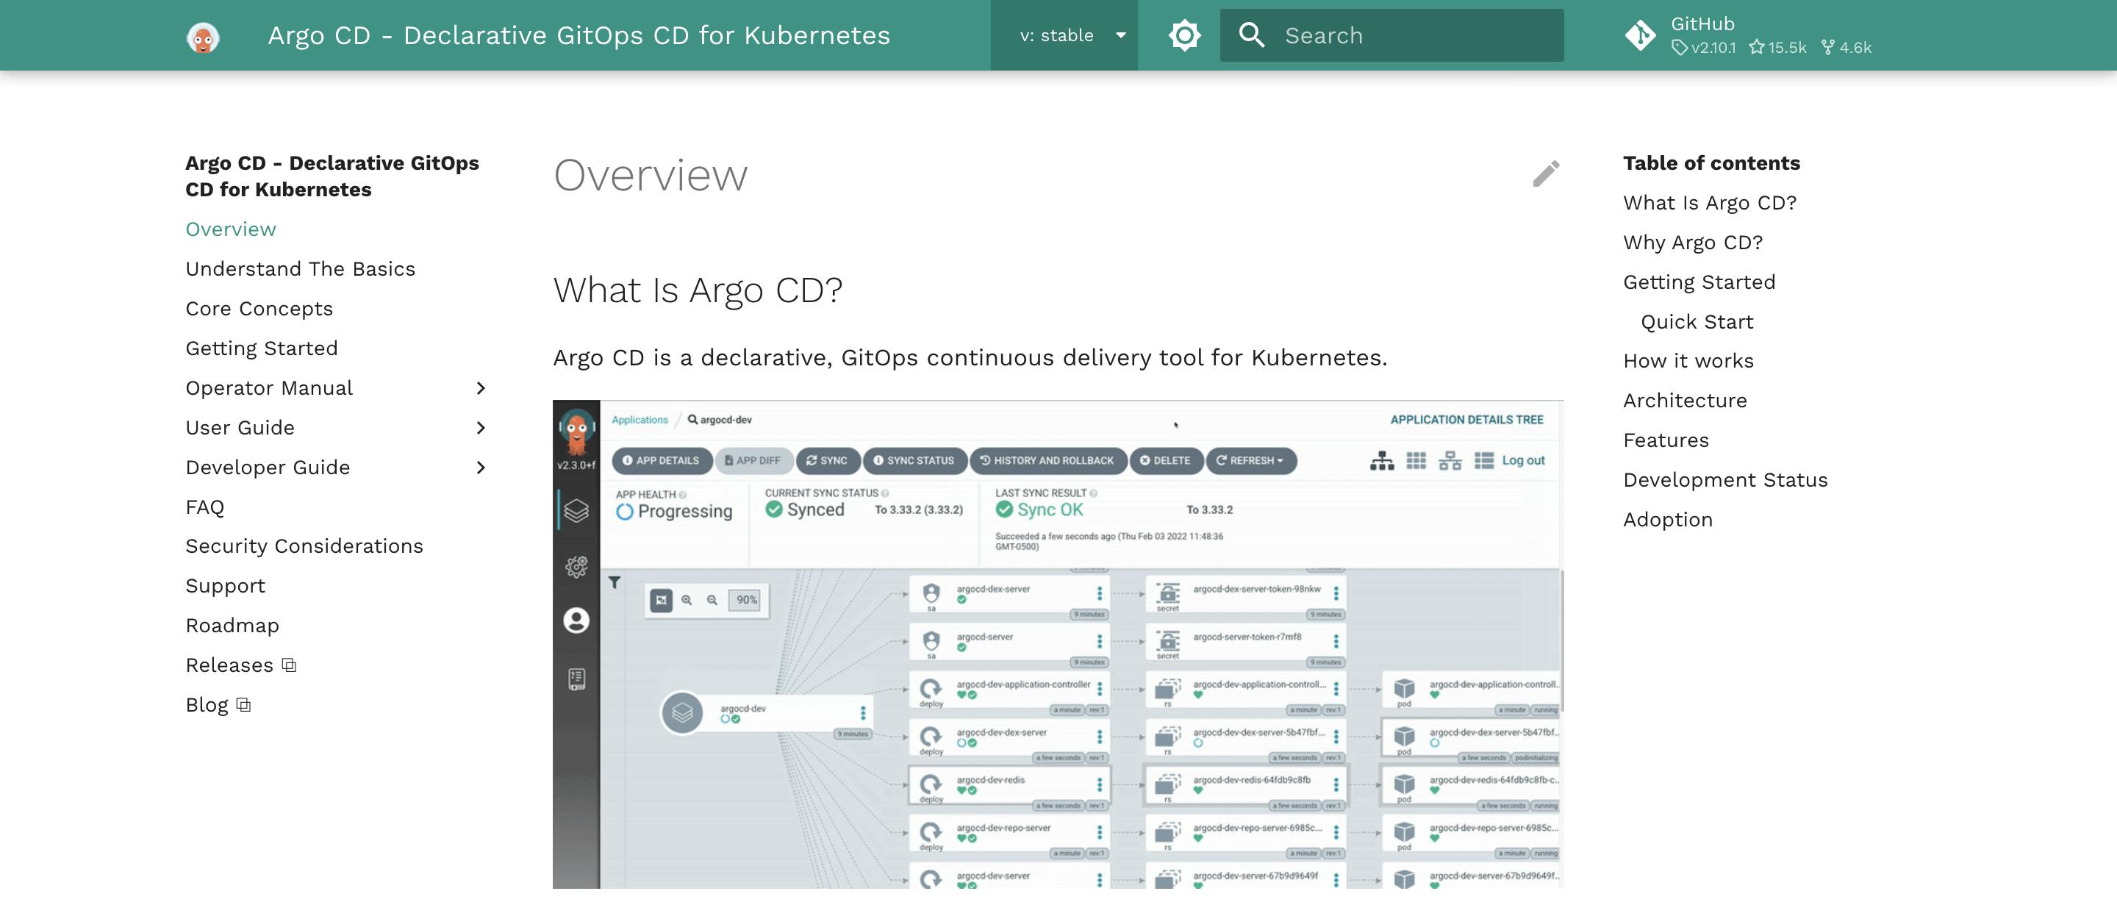Select the FAQ navigation item

[x=204, y=507]
